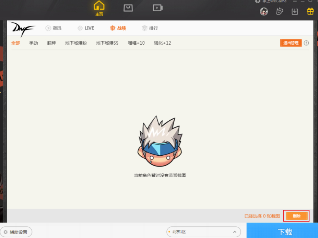Select the 全部 filter
This screenshot has width=318, height=238.
[x=16, y=43]
